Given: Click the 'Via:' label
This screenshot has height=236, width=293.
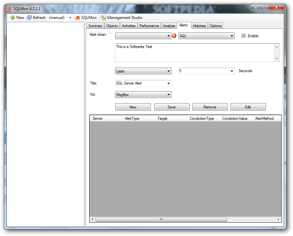Looking at the screenshot, I should pyautogui.click(x=93, y=94).
